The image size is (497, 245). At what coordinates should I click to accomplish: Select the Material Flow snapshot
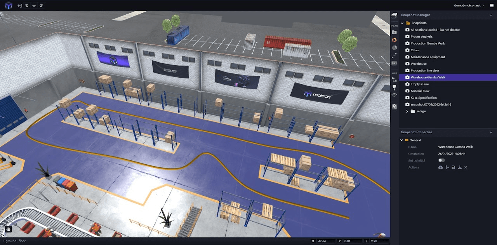(x=420, y=91)
